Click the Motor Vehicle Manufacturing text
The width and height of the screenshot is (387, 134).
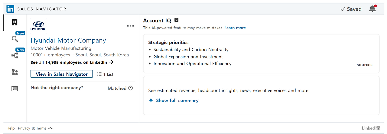tap(61, 48)
